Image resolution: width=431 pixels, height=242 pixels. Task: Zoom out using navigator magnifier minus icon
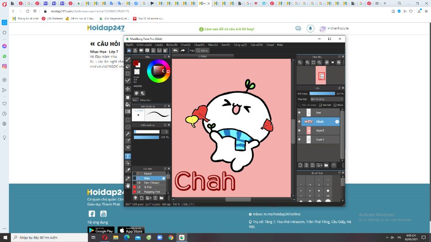[x=319, y=62]
